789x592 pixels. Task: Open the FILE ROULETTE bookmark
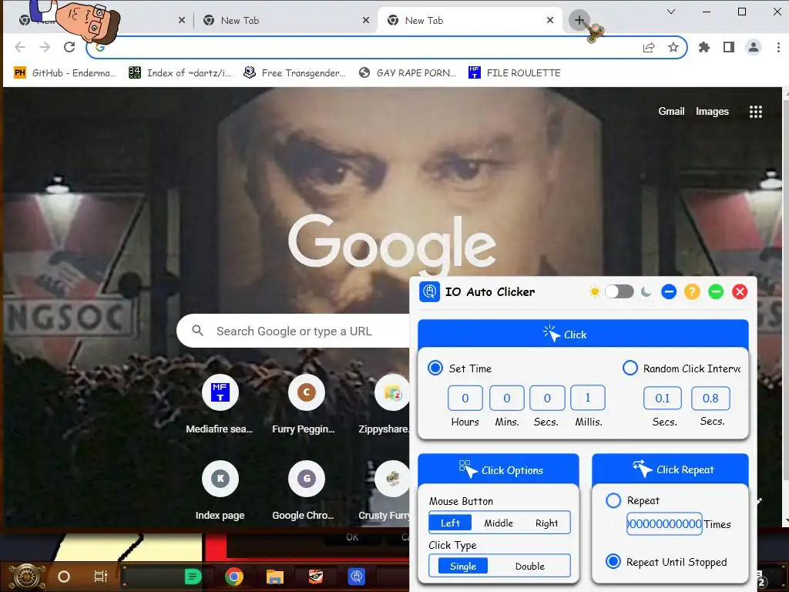(514, 73)
